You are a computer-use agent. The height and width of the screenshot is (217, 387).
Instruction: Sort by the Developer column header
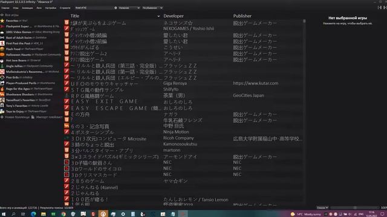(x=174, y=16)
